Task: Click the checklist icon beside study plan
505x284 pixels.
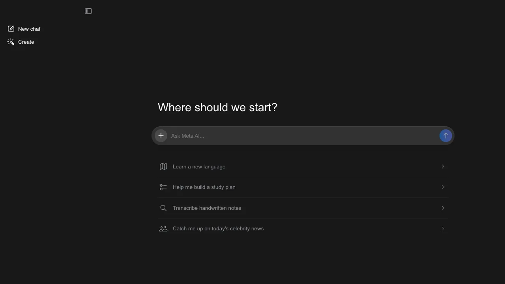Action: (x=163, y=187)
